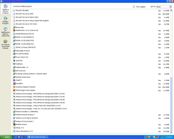Click the 73.28MB QuickTime size
174x139 pixels.
166,61
